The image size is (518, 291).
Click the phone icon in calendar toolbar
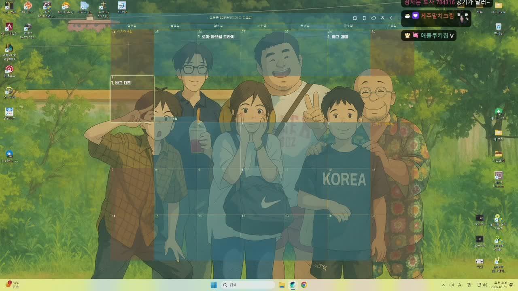(364, 18)
